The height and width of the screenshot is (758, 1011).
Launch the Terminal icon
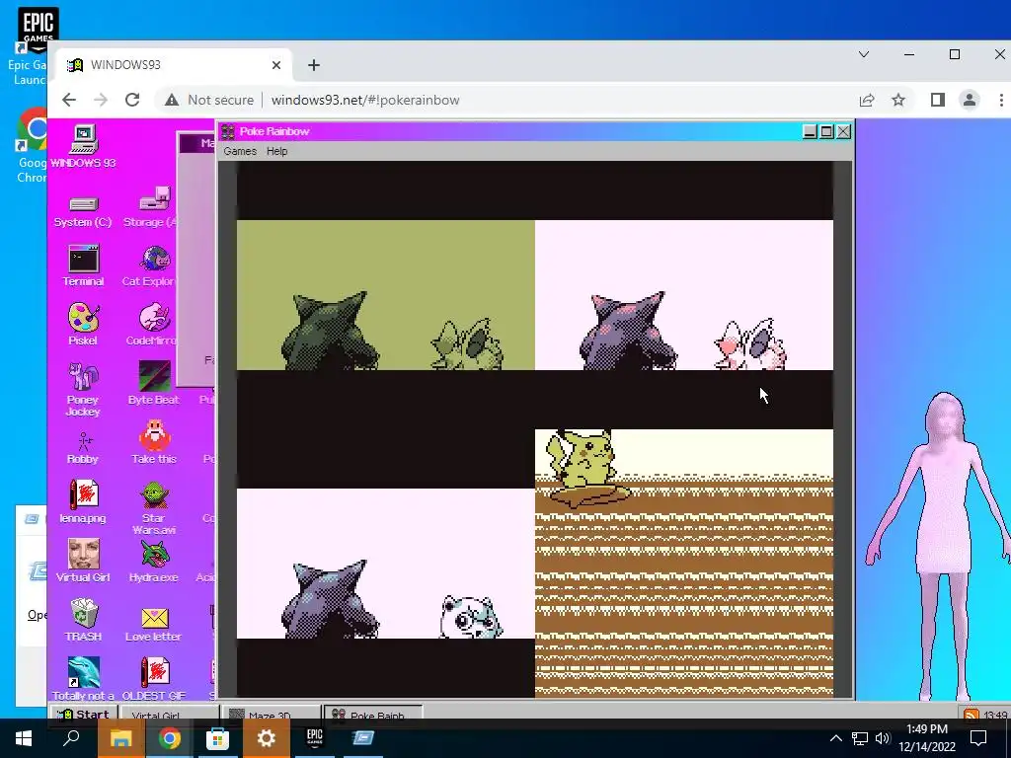tap(83, 265)
